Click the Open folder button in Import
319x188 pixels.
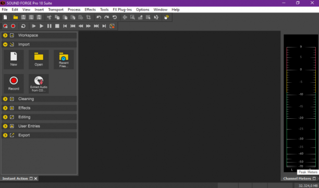coord(39,59)
